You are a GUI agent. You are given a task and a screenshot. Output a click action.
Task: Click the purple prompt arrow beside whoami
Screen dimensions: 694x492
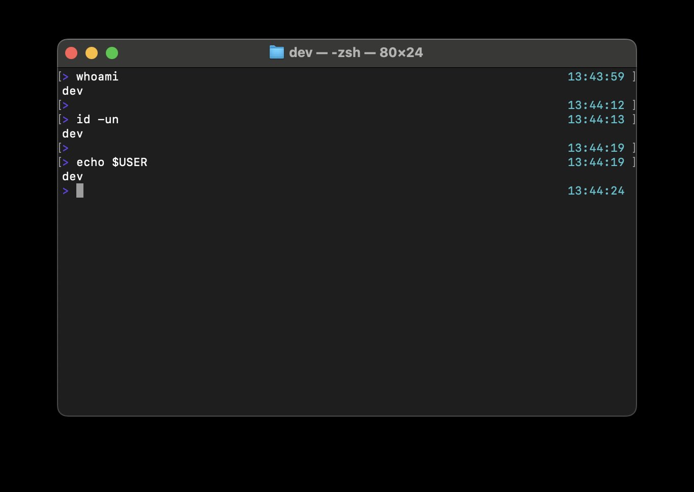(x=66, y=76)
